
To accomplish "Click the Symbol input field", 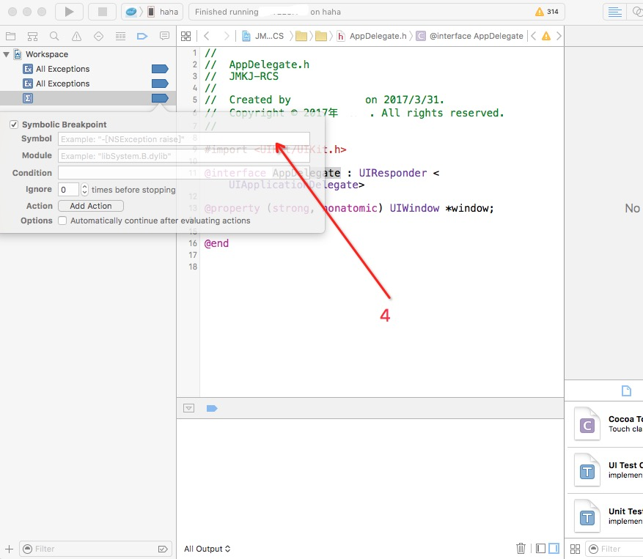I will click(x=183, y=138).
